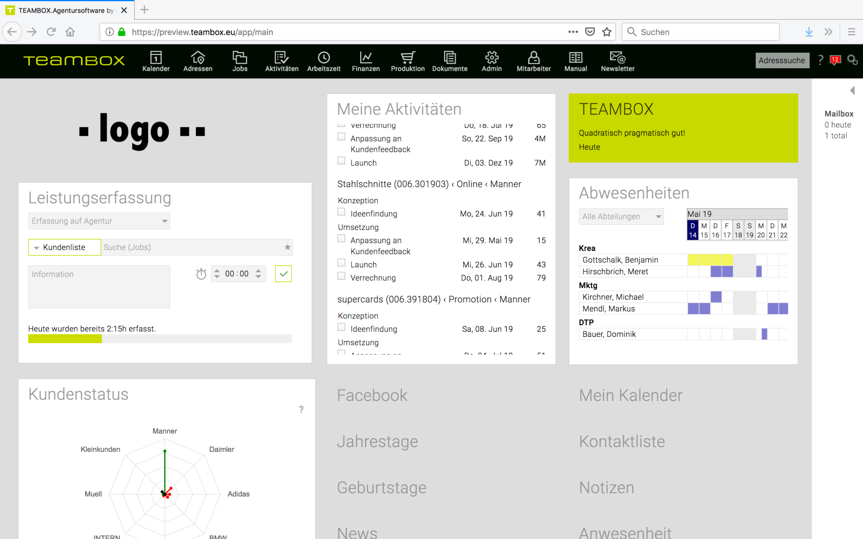
Task: Check the Ideenfindung checkbox under Konzeption
Action: click(341, 212)
